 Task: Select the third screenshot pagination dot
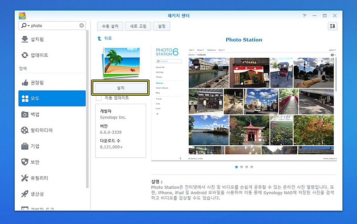pyautogui.click(x=247, y=167)
